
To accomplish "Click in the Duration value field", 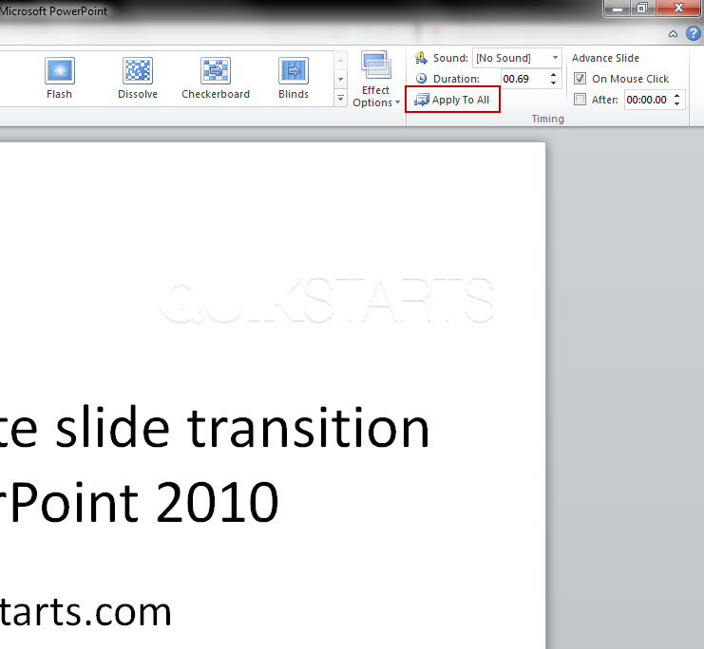I will click(x=523, y=79).
